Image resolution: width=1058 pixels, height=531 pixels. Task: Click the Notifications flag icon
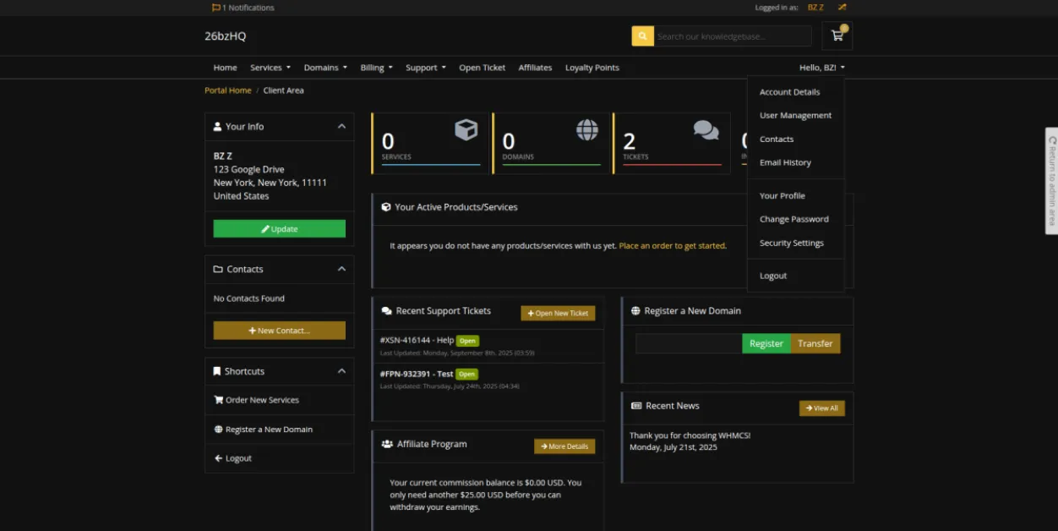click(x=215, y=8)
